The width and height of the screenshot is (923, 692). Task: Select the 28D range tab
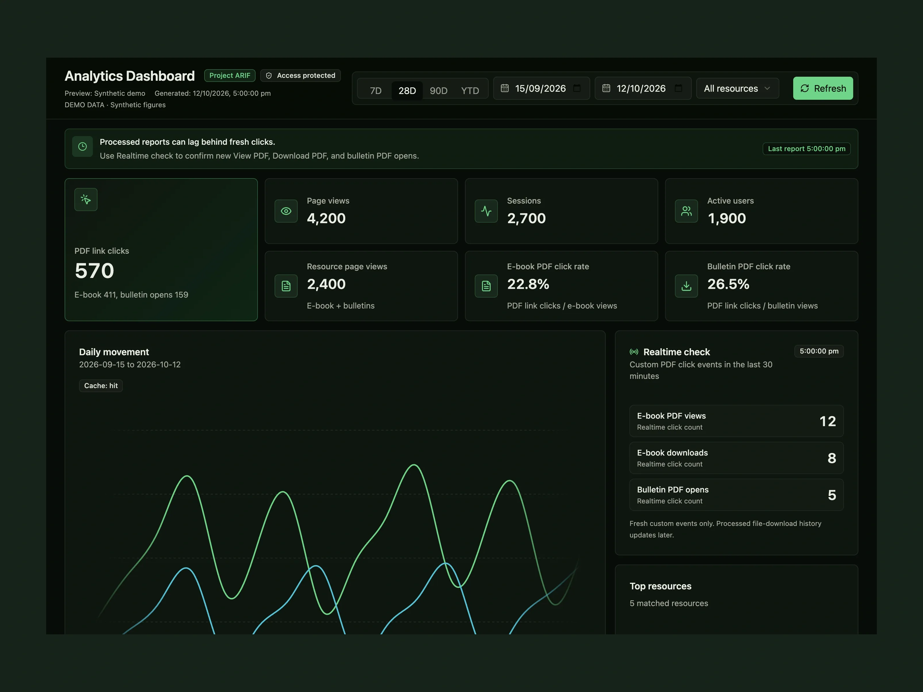(407, 91)
